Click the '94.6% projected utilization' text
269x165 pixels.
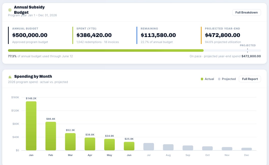(223, 42)
